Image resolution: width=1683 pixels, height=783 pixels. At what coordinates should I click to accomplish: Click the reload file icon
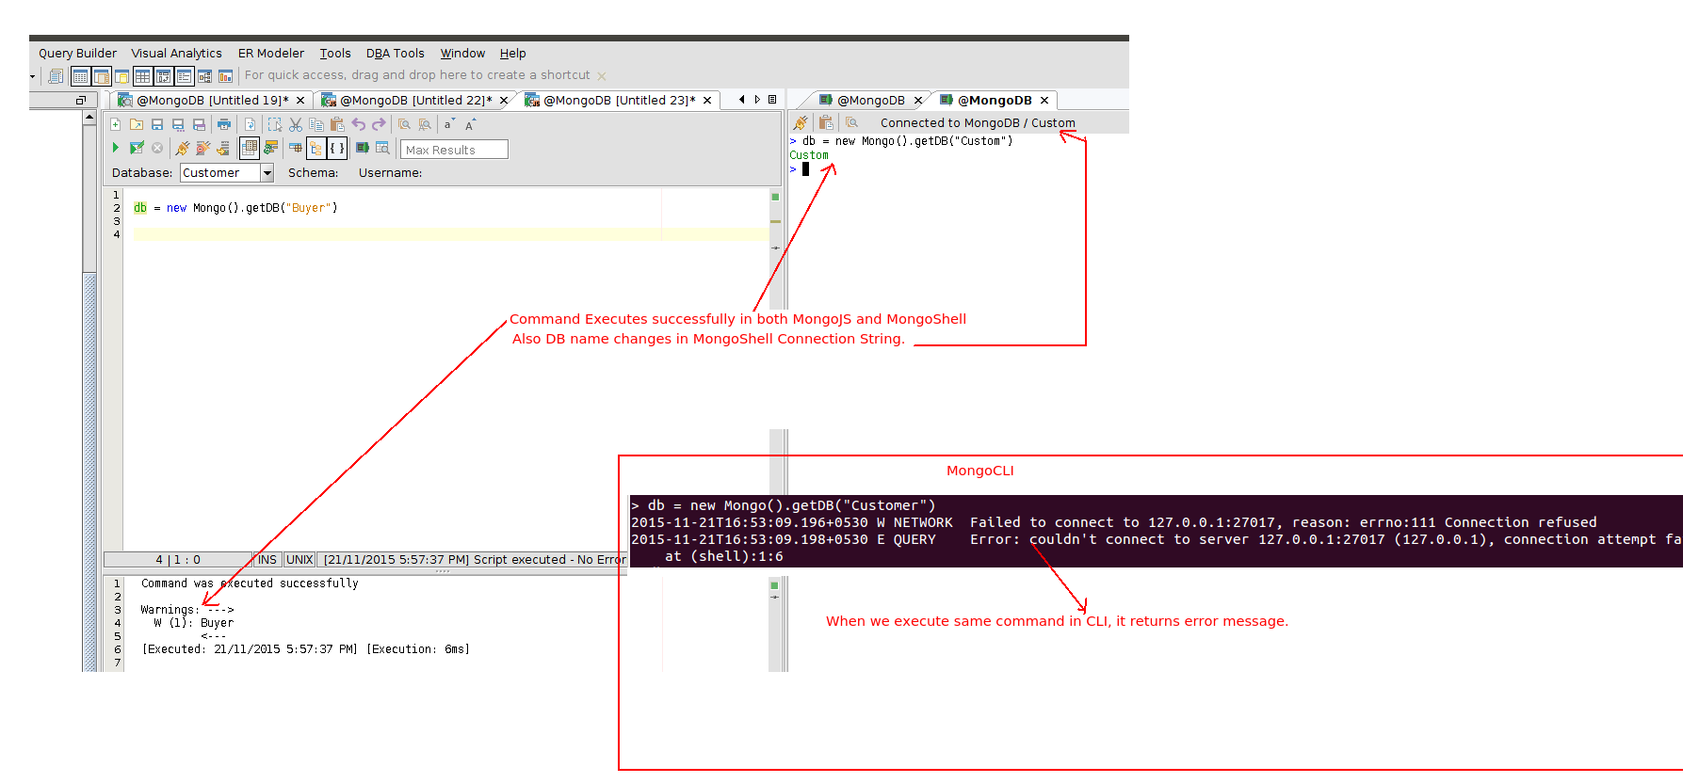[x=250, y=124]
